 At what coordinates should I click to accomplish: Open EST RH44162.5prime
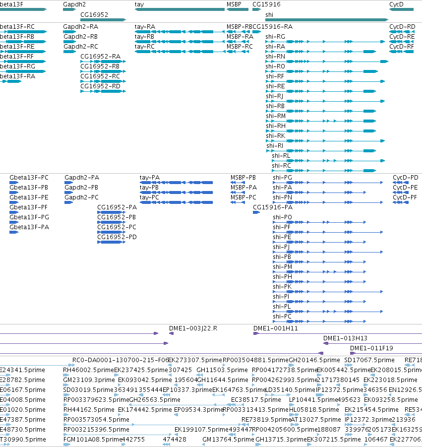pos(89,410)
